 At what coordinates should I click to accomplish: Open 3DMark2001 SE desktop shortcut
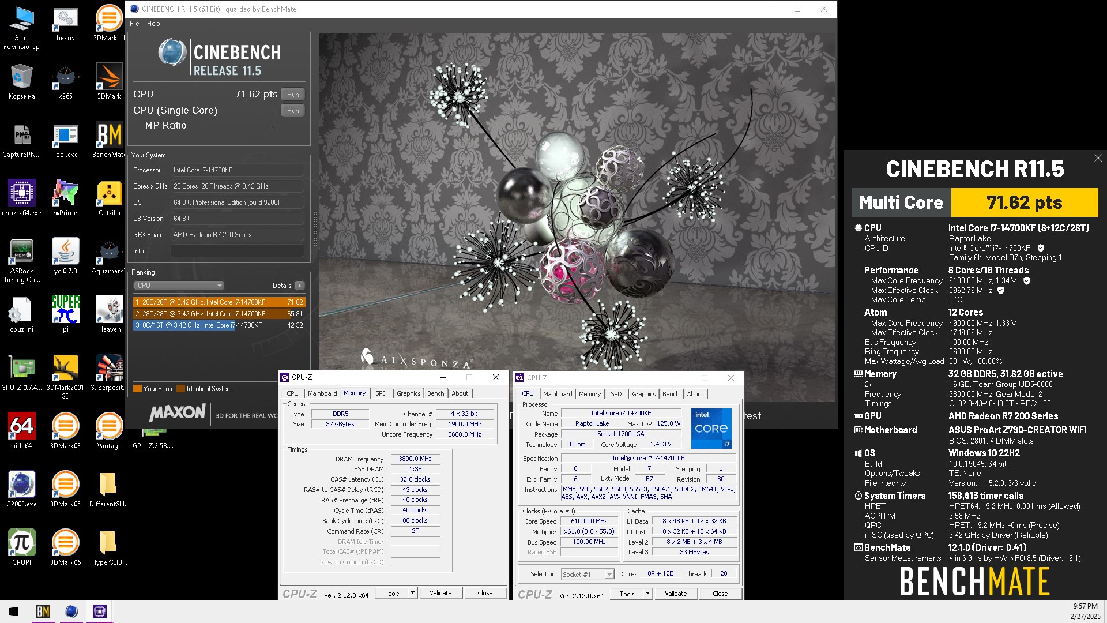tap(65, 377)
